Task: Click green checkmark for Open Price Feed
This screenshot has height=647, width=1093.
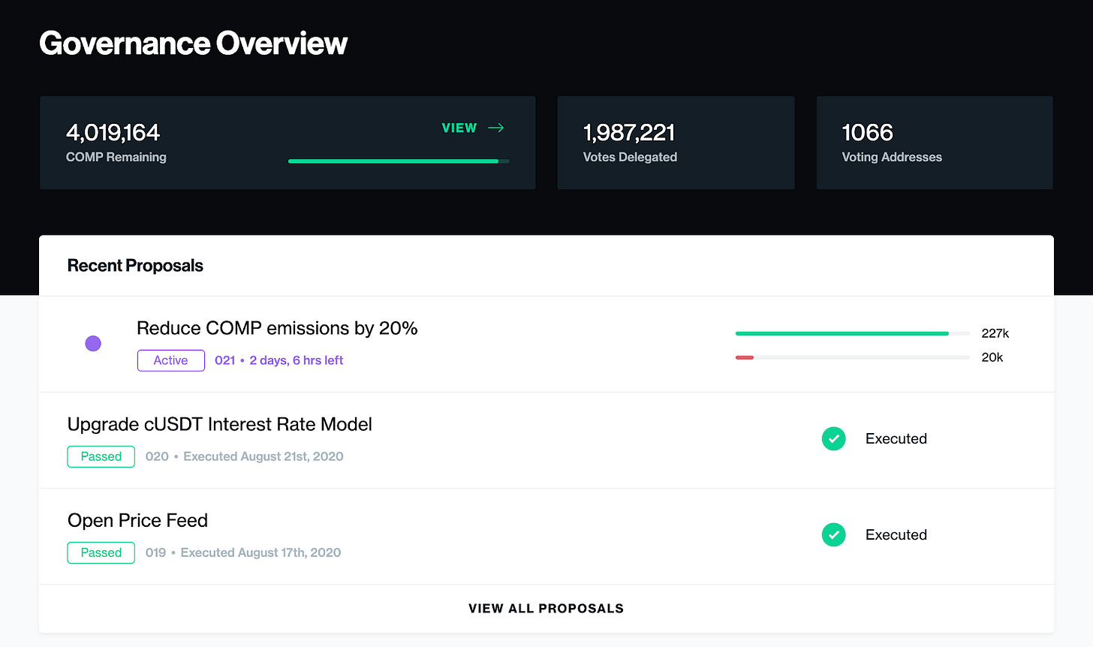Action: point(833,534)
